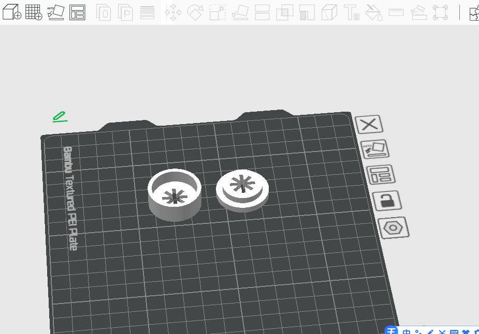Select the Seam painting tool
Image resolution: width=479 pixels, height=334 pixels.
(329, 12)
